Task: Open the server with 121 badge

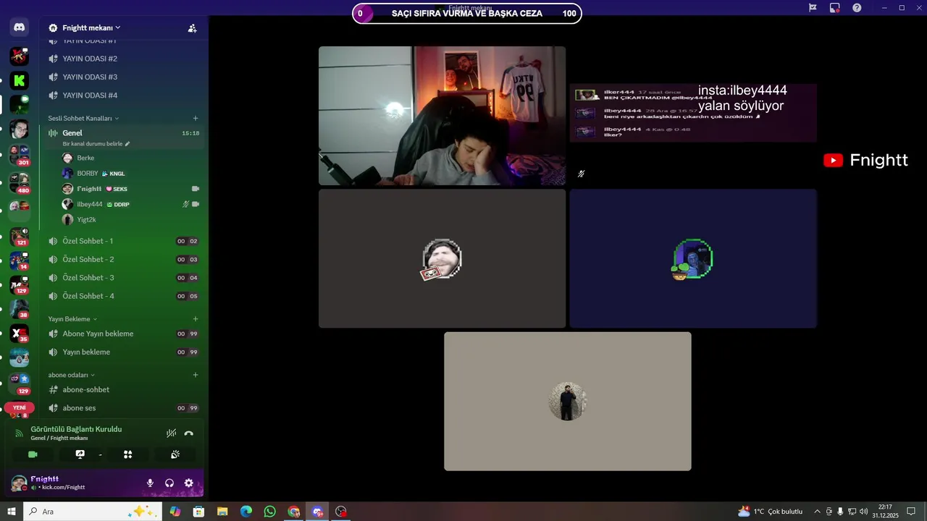Action: point(20,236)
